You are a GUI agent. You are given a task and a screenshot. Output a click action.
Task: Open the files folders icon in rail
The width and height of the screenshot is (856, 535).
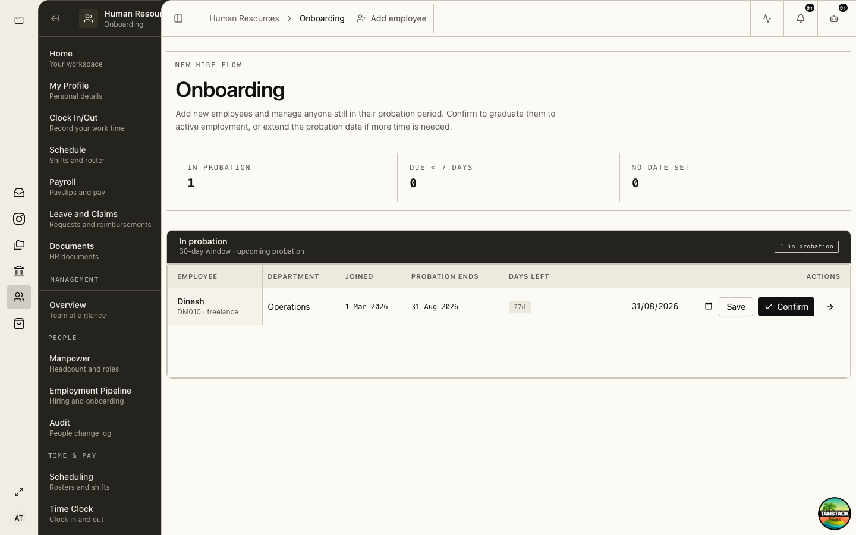tap(19, 245)
